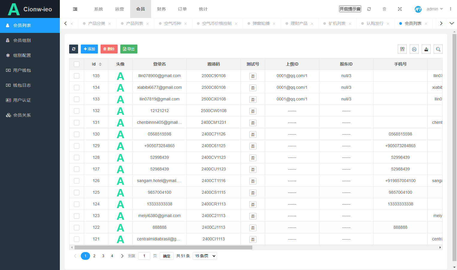
Task: Open 用户认证 in the sidebar
Action: click(x=30, y=100)
